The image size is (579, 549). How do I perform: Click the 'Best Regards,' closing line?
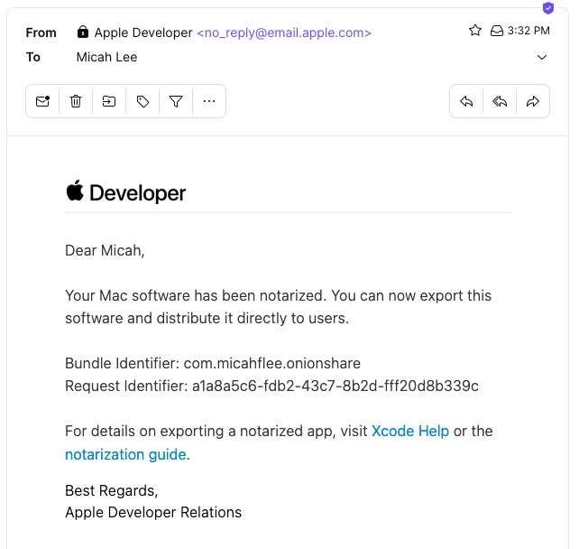(112, 490)
